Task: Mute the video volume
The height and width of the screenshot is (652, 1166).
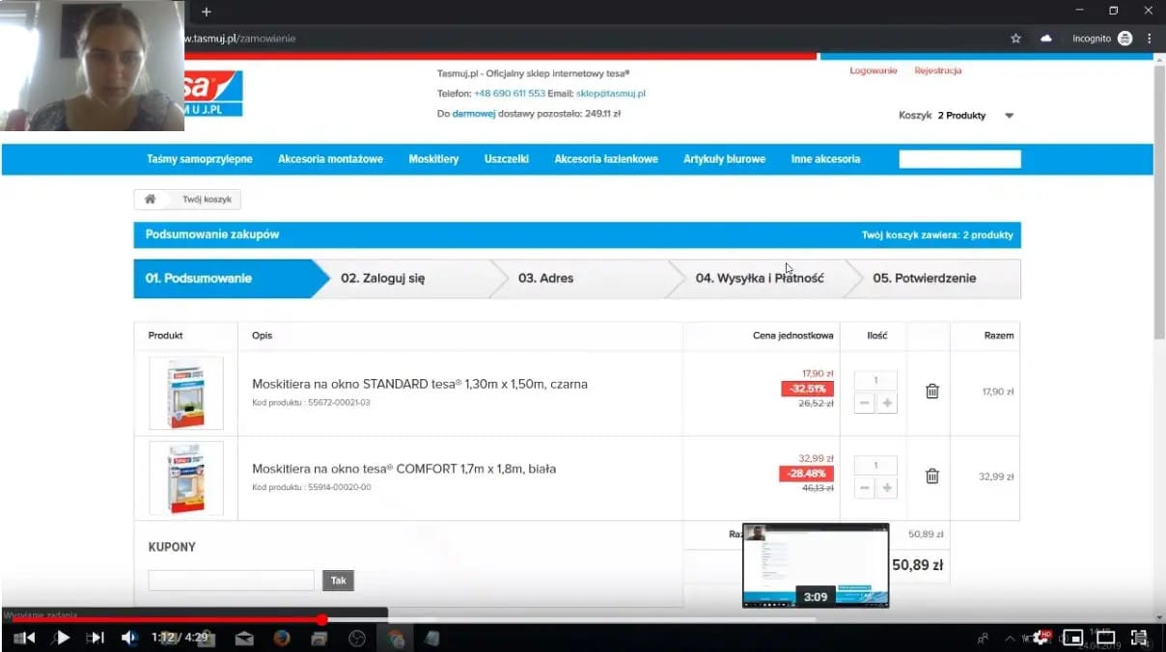Action: pyautogui.click(x=128, y=638)
